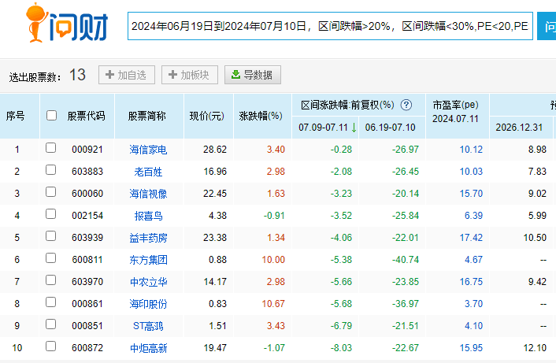556x363 pixels.
Task: Click stock code 000921
Action: (x=87, y=150)
